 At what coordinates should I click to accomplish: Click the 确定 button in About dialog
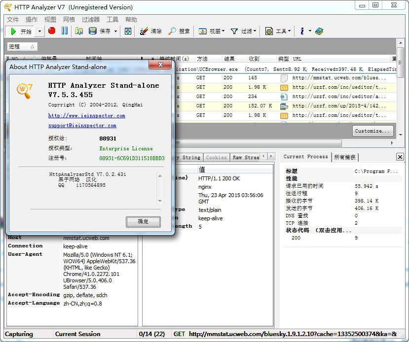pos(143,222)
